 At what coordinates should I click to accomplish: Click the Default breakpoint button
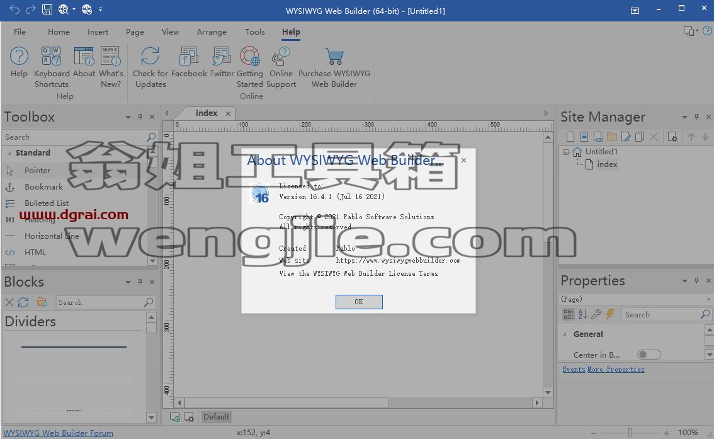tap(217, 417)
